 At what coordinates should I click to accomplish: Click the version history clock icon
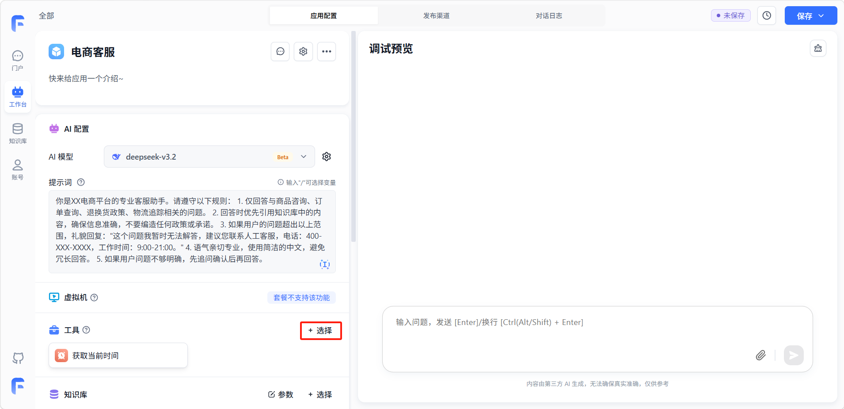(x=767, y=15)
